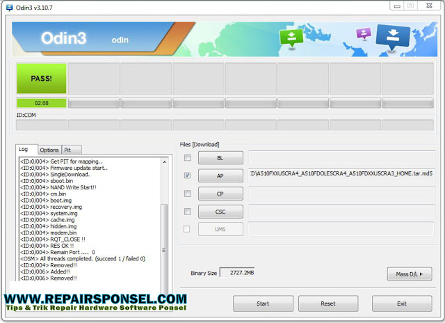
Task: Select log line 'system.img'
Action: coord(49,213)
